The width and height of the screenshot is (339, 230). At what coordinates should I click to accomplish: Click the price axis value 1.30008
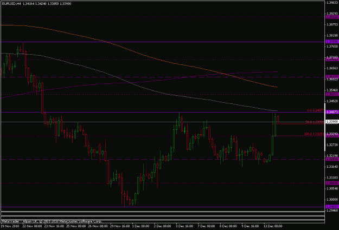click(332, 199)
